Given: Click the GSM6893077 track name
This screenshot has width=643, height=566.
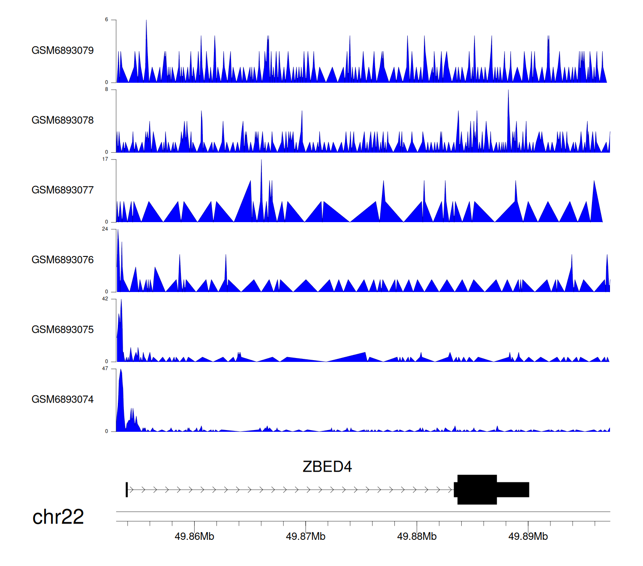Looking at the screenshot, I should click(63, 190).
